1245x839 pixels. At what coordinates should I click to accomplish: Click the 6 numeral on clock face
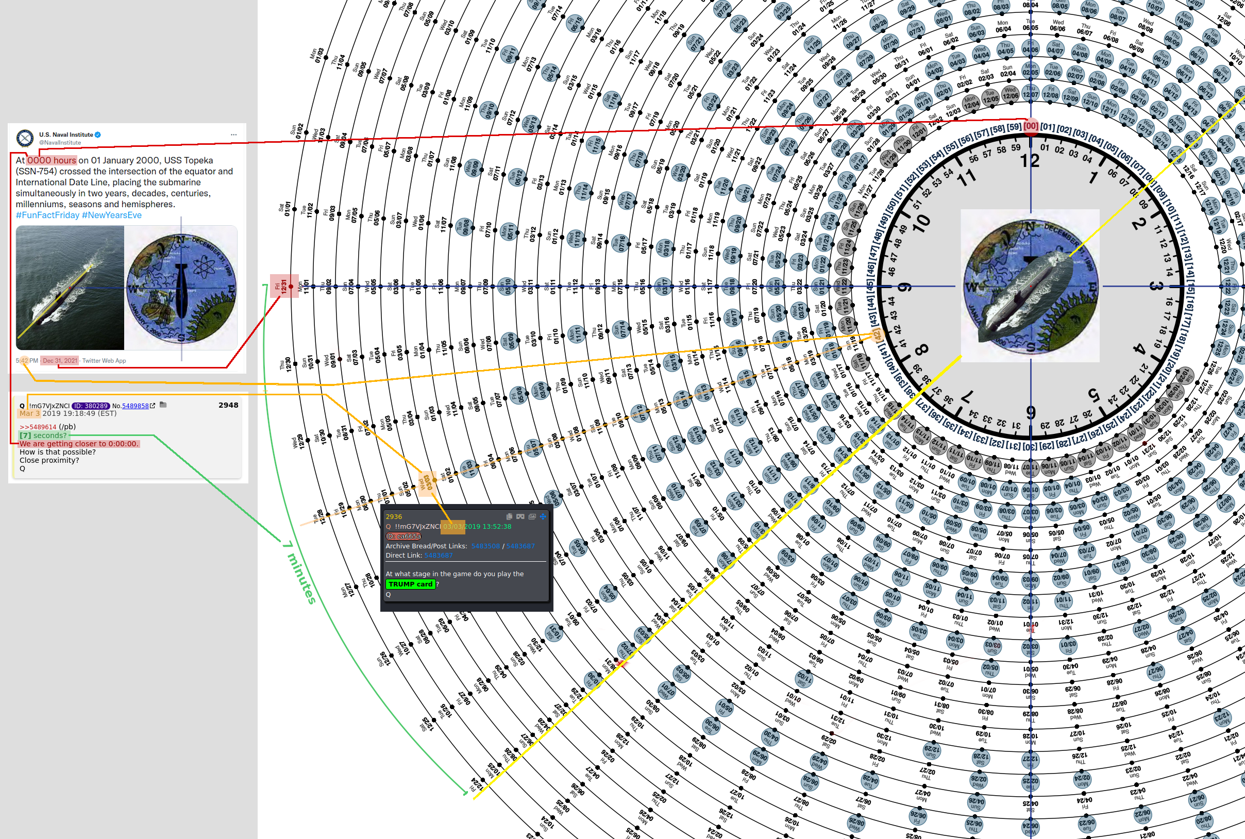tap(1031, 413)
